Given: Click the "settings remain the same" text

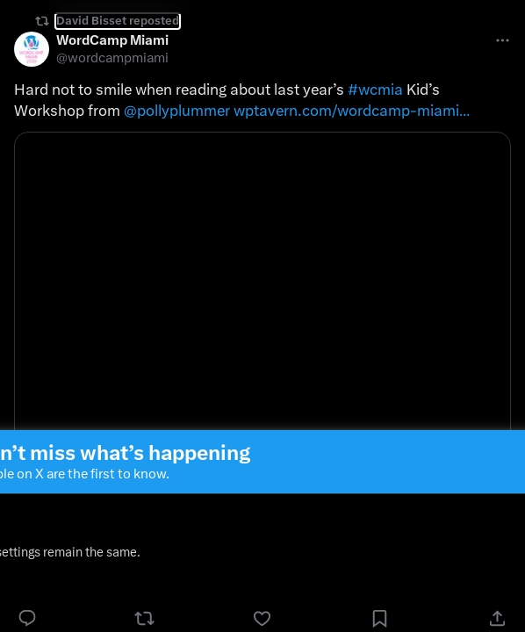Looking at the screenshot, I should click(69, 552).
